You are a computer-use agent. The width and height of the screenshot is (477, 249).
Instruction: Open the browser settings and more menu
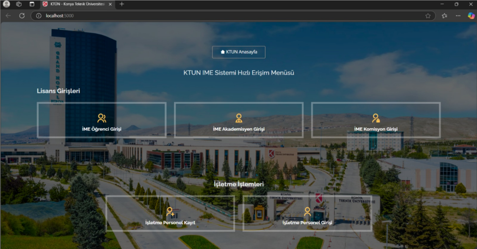click(x=458, y=16)
